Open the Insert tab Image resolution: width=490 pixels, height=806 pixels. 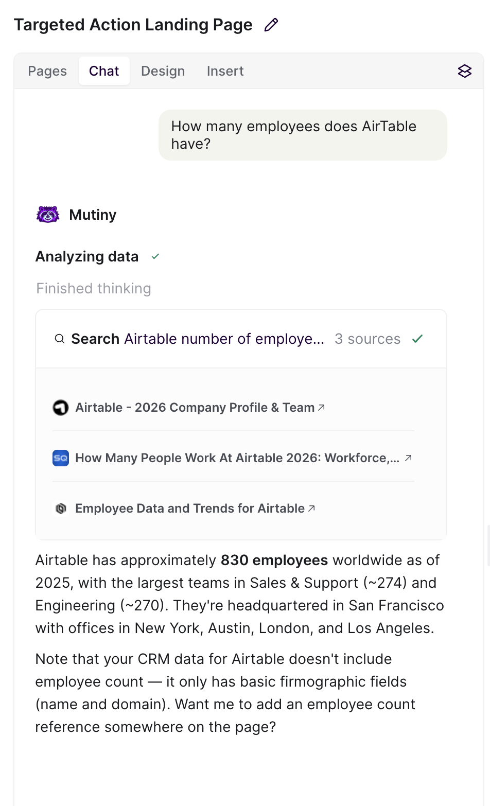pyautogui.click(x=225, y=71)
